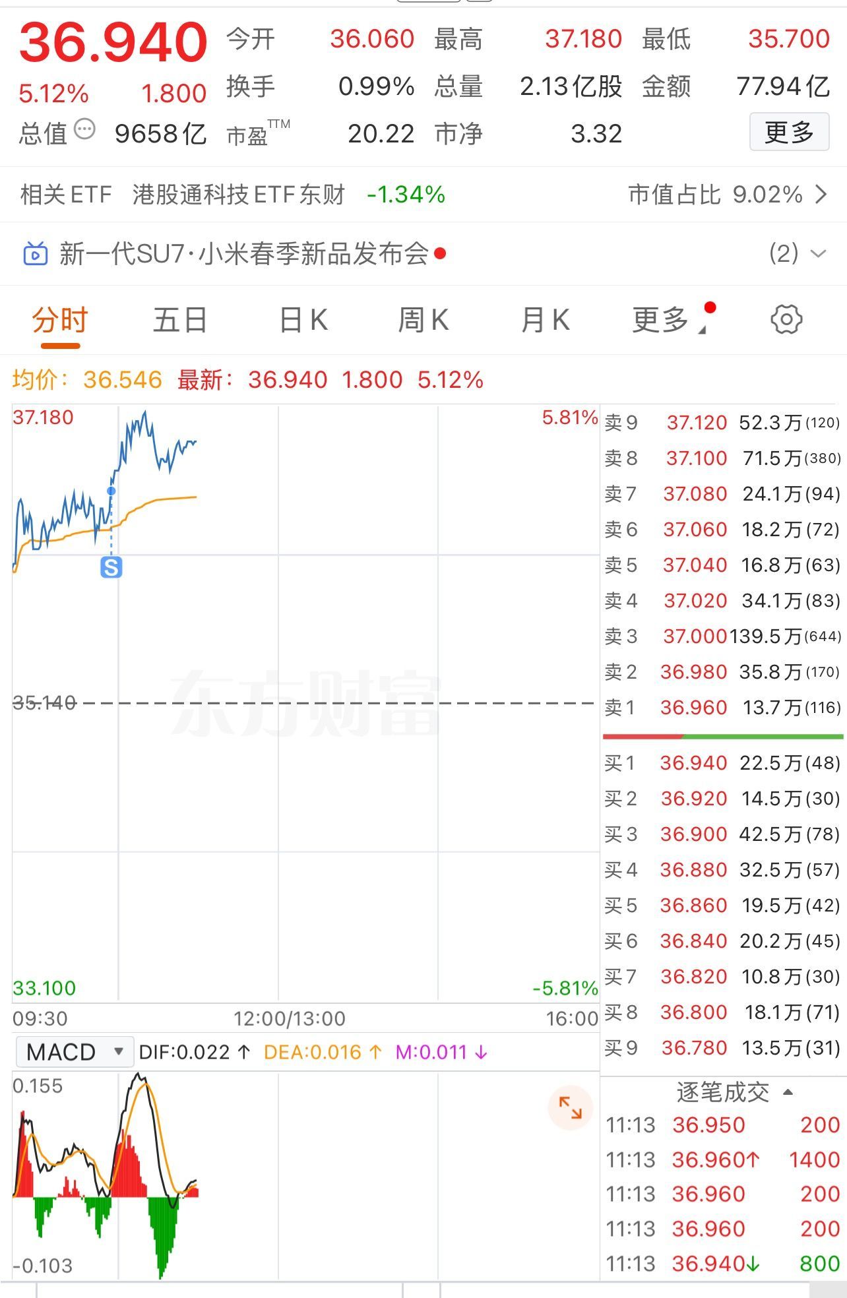Tap the blue S marker on chart

[111, 567]
